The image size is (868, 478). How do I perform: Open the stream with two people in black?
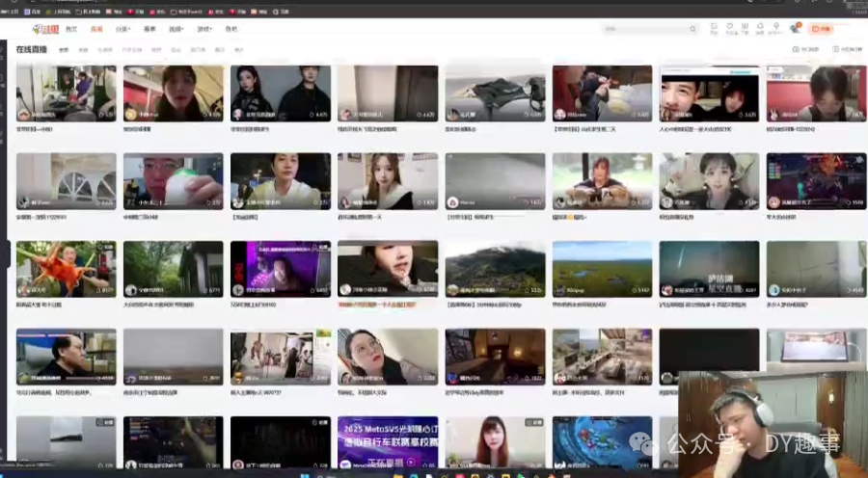click(281, 93)
